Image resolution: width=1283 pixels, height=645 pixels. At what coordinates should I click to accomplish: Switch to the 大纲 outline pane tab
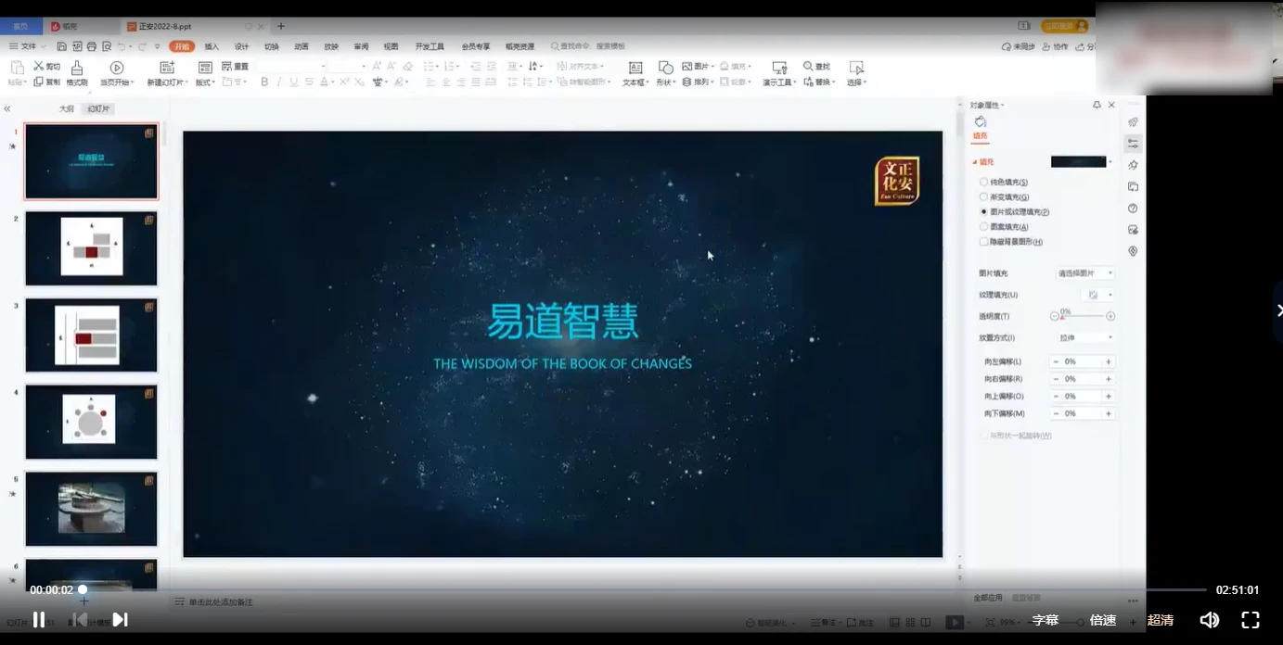pos(67,108)
